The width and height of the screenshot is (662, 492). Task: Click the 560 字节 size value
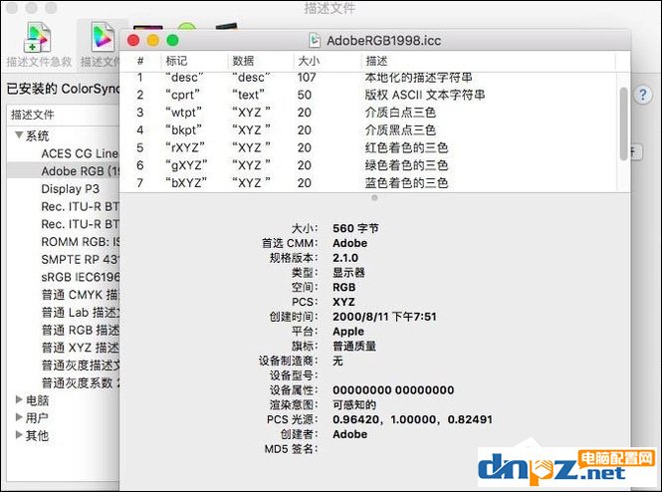(355, 228)
